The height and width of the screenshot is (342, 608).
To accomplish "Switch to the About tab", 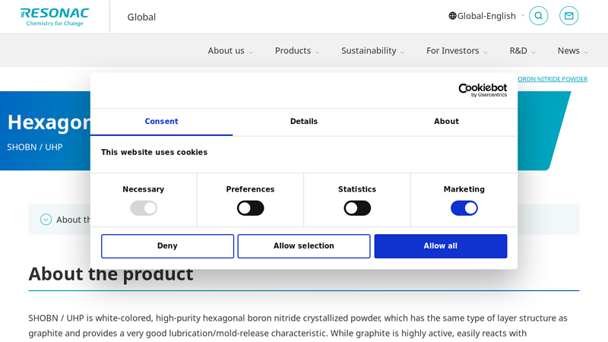I will point(446,122).
